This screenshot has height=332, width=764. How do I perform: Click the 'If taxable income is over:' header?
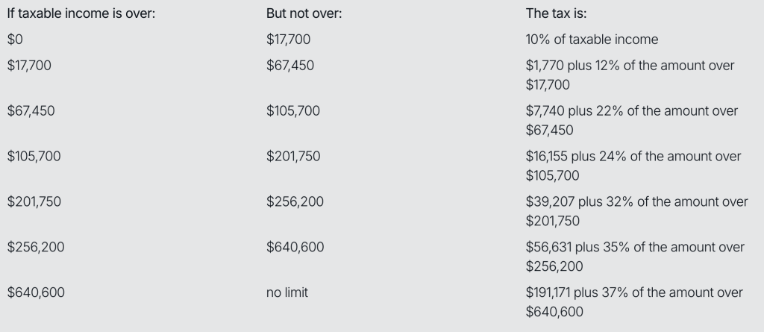pos(81,13)
